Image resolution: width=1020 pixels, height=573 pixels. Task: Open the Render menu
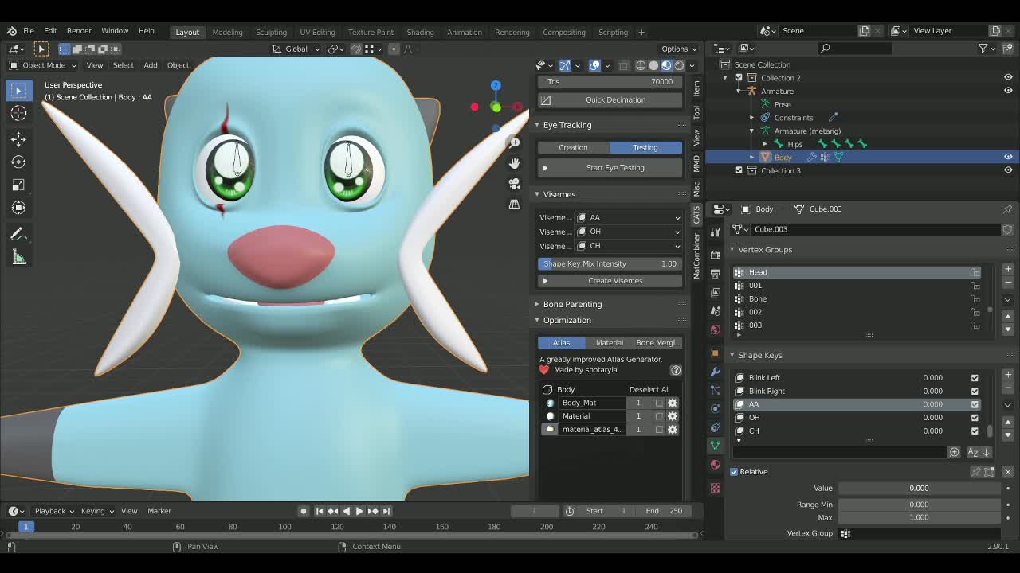79,31
